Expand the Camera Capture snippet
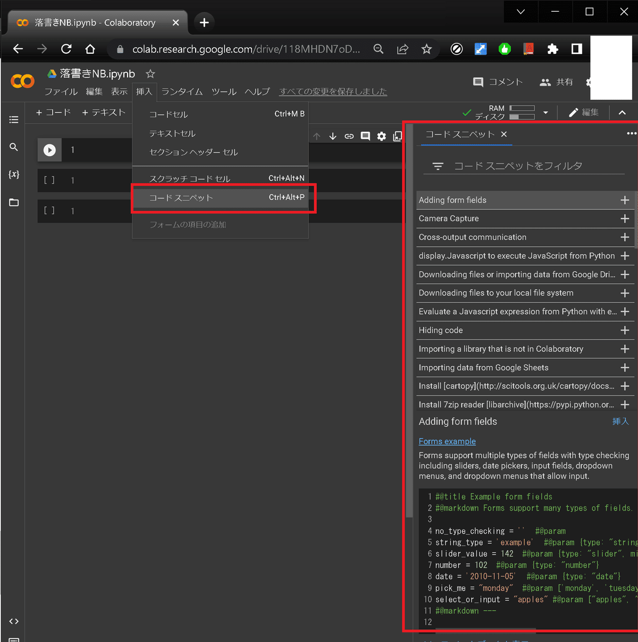This screenshot has width=638, height=642. (x=624, y=218)
